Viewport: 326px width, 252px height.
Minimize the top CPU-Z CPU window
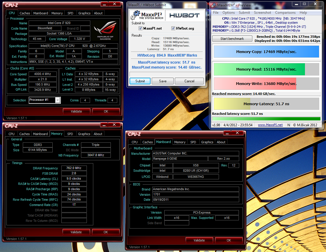click(104, 4)
